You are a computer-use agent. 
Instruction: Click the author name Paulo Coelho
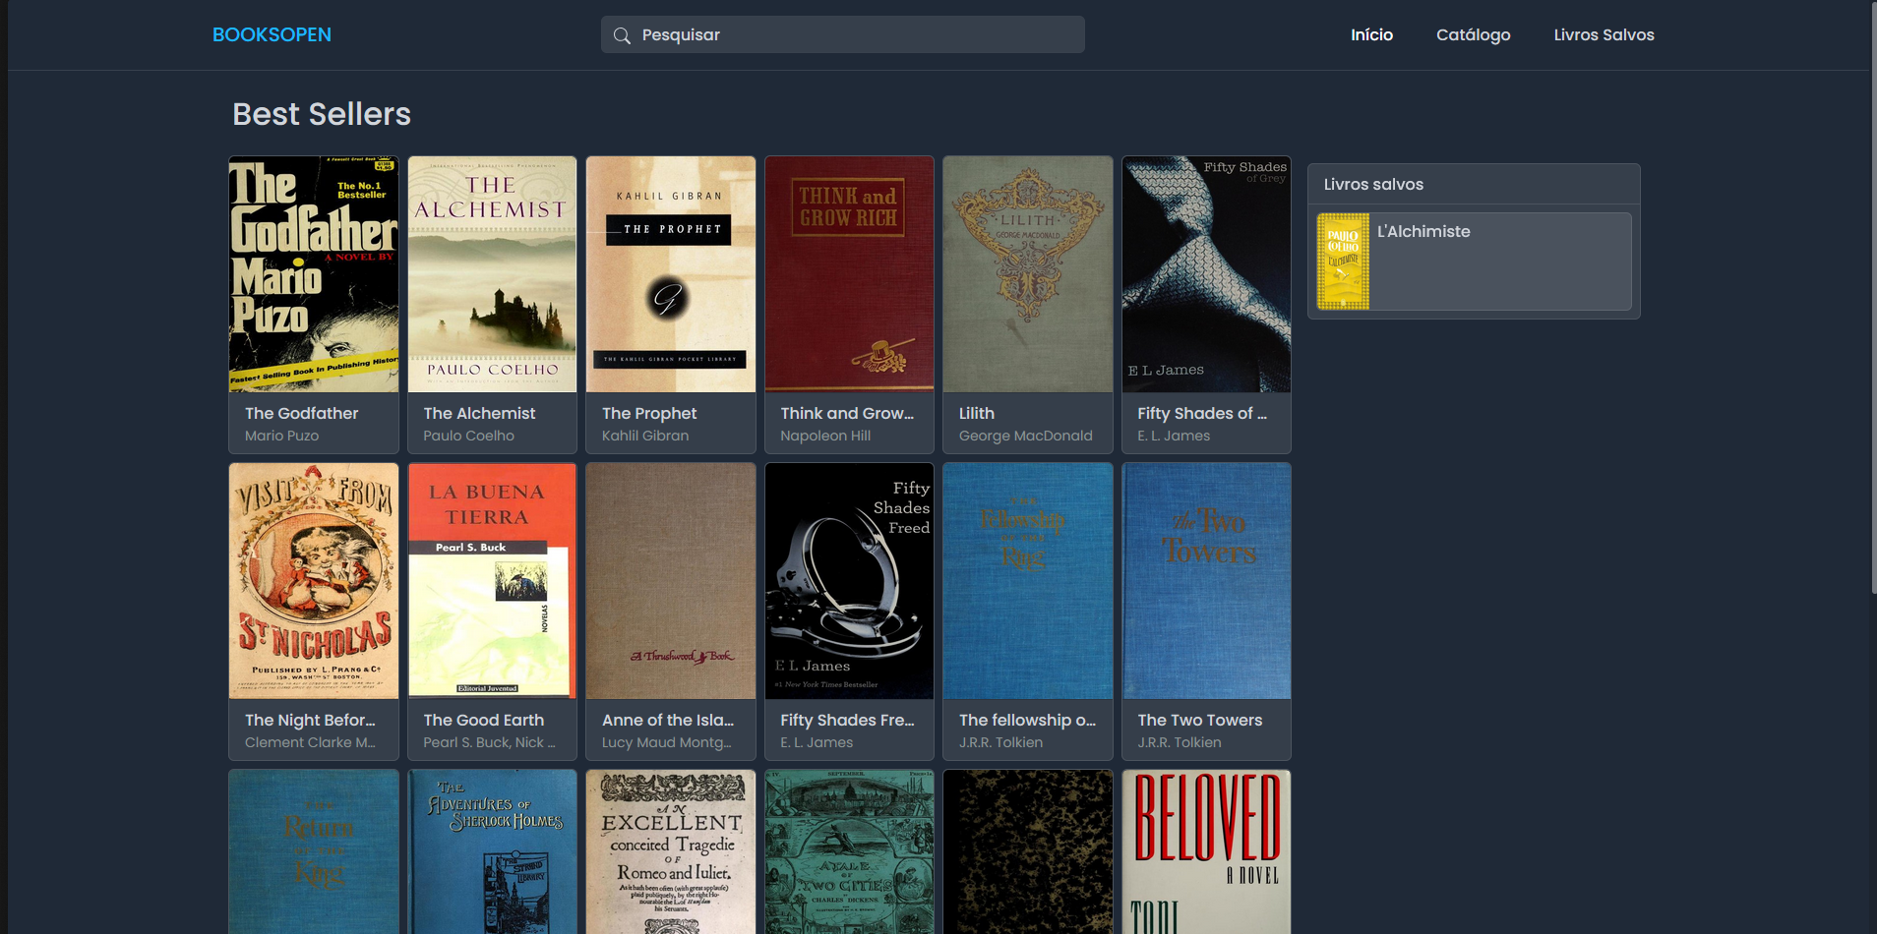click(468, 436)
